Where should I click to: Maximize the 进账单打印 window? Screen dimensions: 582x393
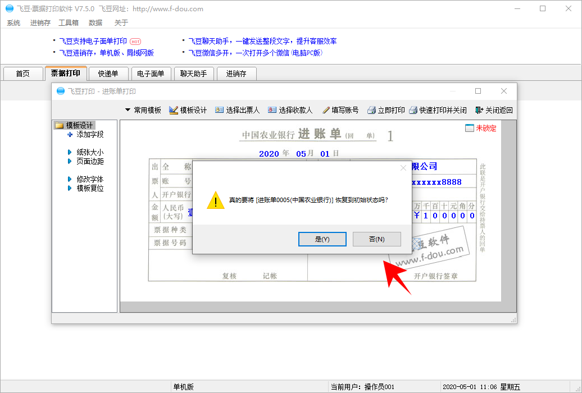(x=478, y=91)
